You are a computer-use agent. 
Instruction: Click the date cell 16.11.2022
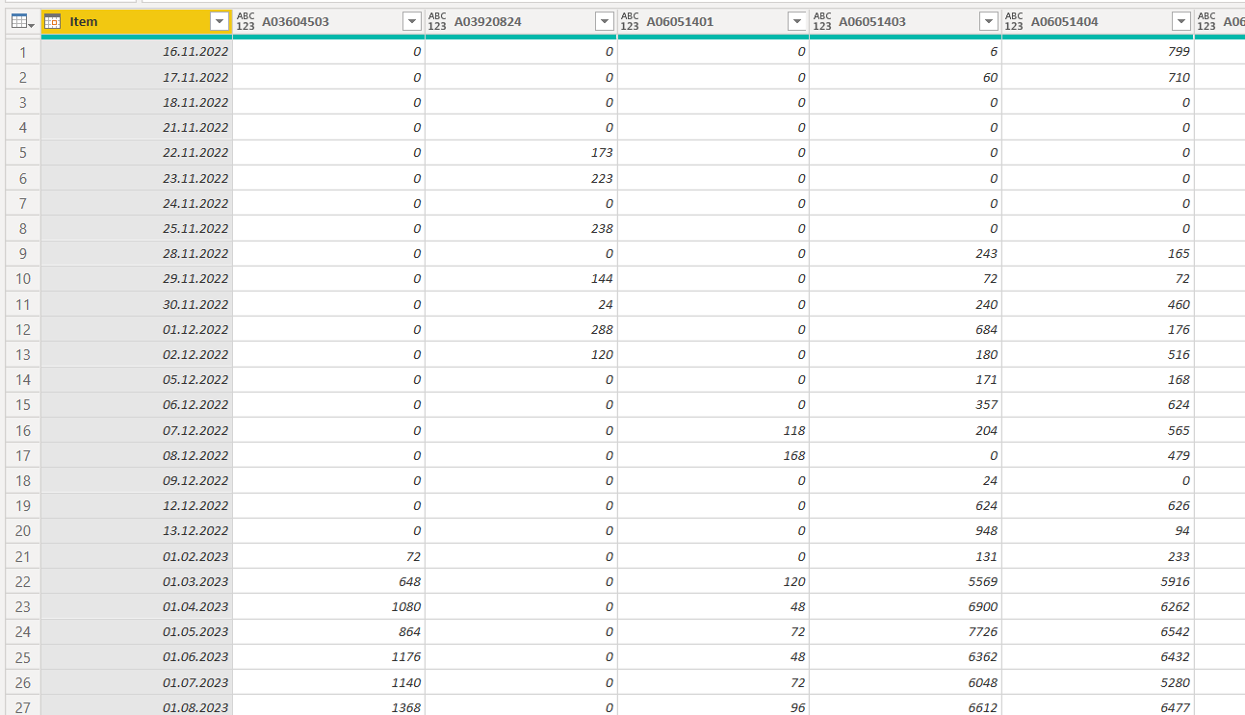137,52
